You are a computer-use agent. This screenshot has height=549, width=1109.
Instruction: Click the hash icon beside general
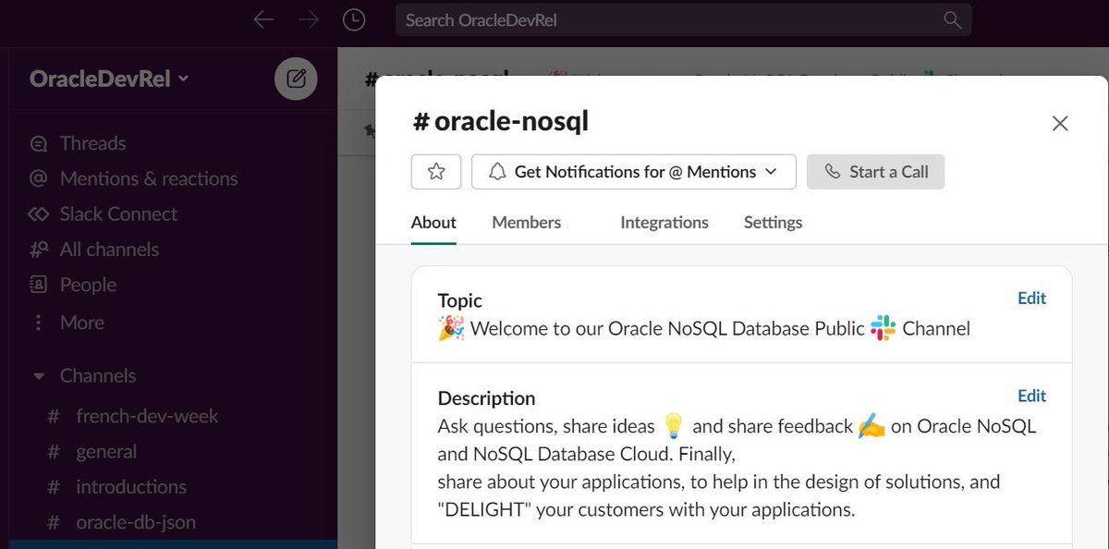[54, 452]
